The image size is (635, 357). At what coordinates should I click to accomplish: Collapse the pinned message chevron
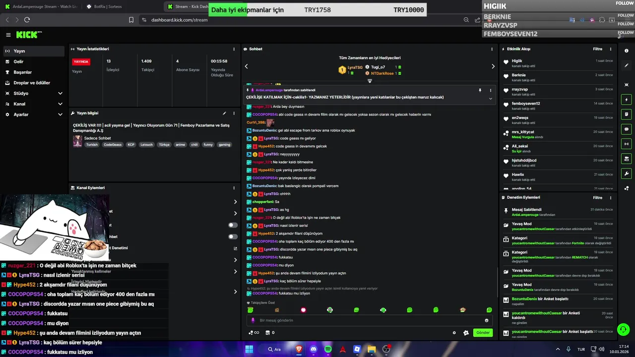click(x=491, y=98)
